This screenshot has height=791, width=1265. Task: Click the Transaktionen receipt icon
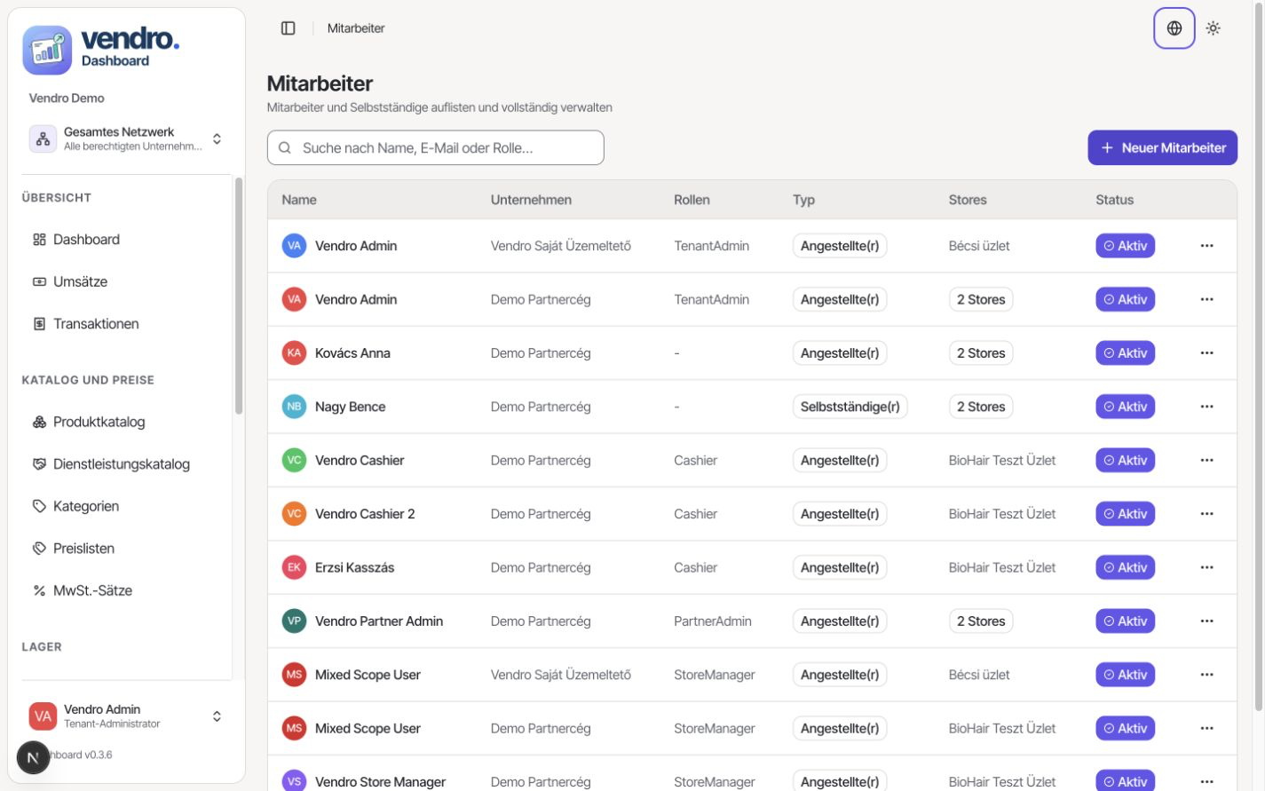[x=39, y=324]
